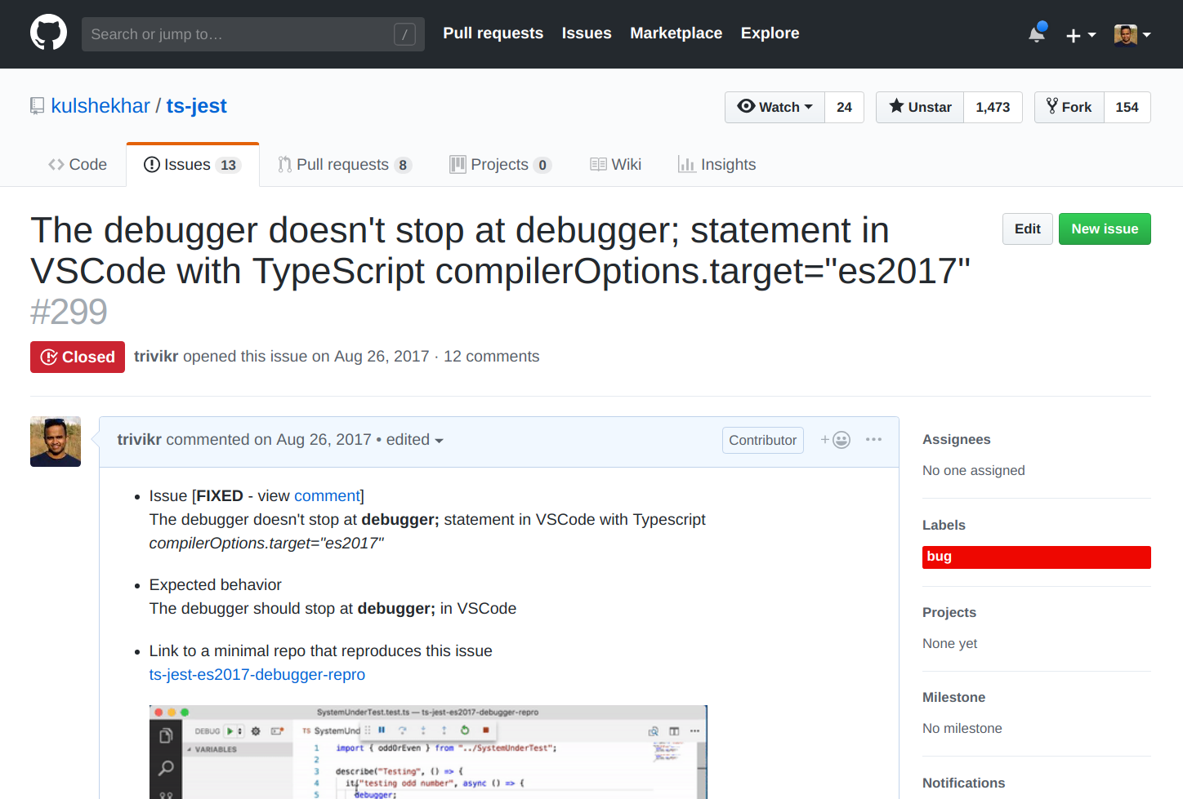Screen dimensions: 1183x799
Task: Open the VSCode screenshot image
Action: point(428,752)
